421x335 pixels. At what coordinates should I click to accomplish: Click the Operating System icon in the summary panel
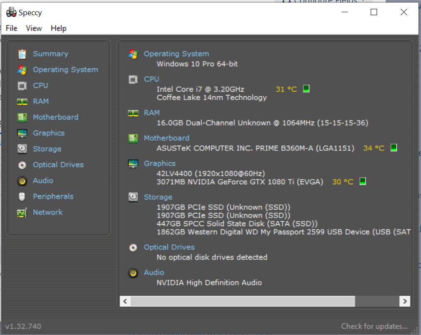(x=133, y=54)
